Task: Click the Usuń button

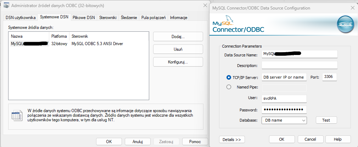Action: coord(178,49)
